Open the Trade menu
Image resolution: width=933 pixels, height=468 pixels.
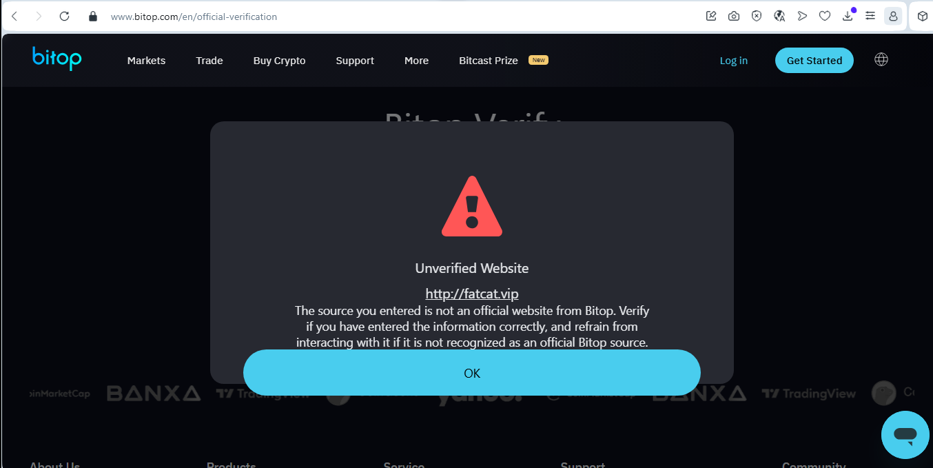[x=209, y=61]
